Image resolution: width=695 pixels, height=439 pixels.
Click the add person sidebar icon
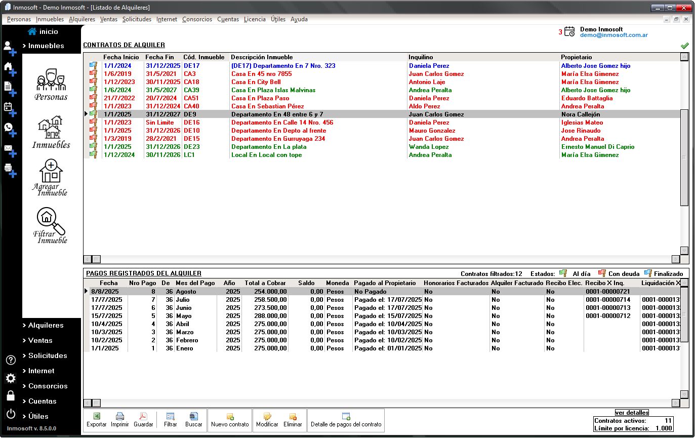pyautogui.click(x=10, y=48)
